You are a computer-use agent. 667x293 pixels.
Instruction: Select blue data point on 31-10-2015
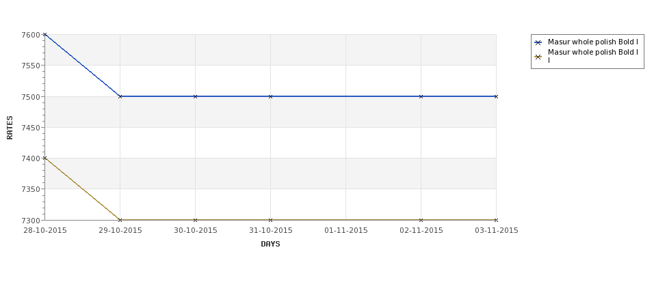pyautogui.click(x=270, y=96)
